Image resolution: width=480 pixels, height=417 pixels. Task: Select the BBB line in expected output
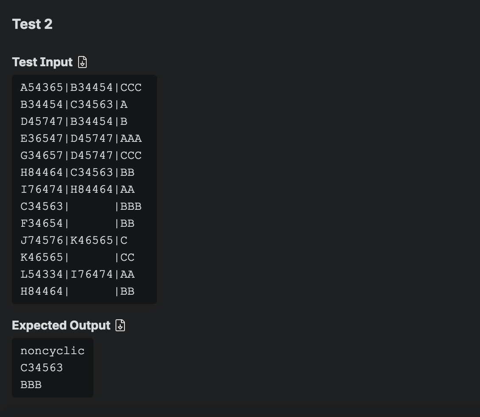(31, 385)
